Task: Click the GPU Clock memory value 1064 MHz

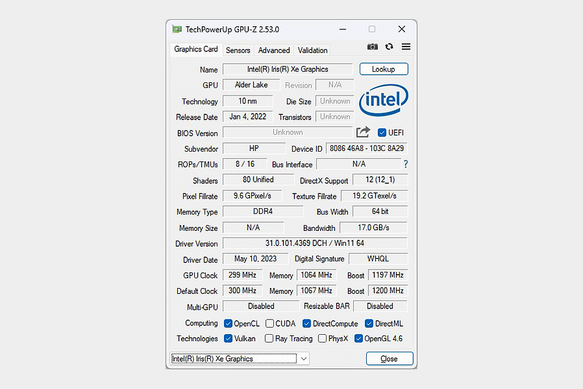Action: [317, 275]
